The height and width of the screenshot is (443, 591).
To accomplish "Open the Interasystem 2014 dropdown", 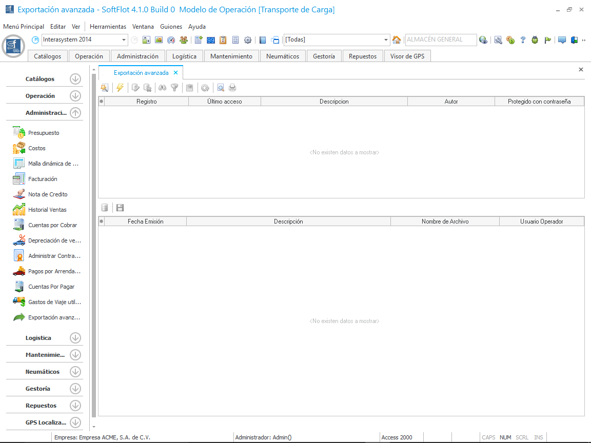I will pos(124,40).
